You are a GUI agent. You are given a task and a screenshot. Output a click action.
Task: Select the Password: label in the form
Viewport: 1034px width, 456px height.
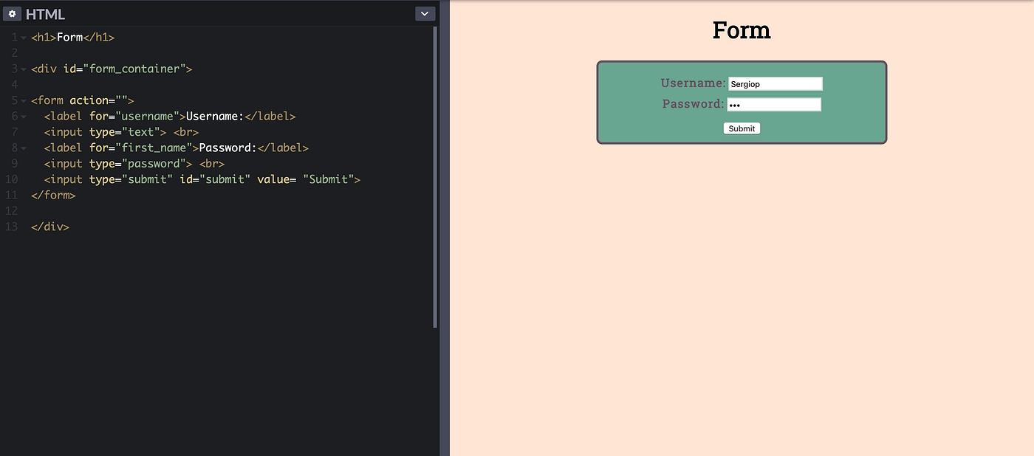click(x=691, y=103)
